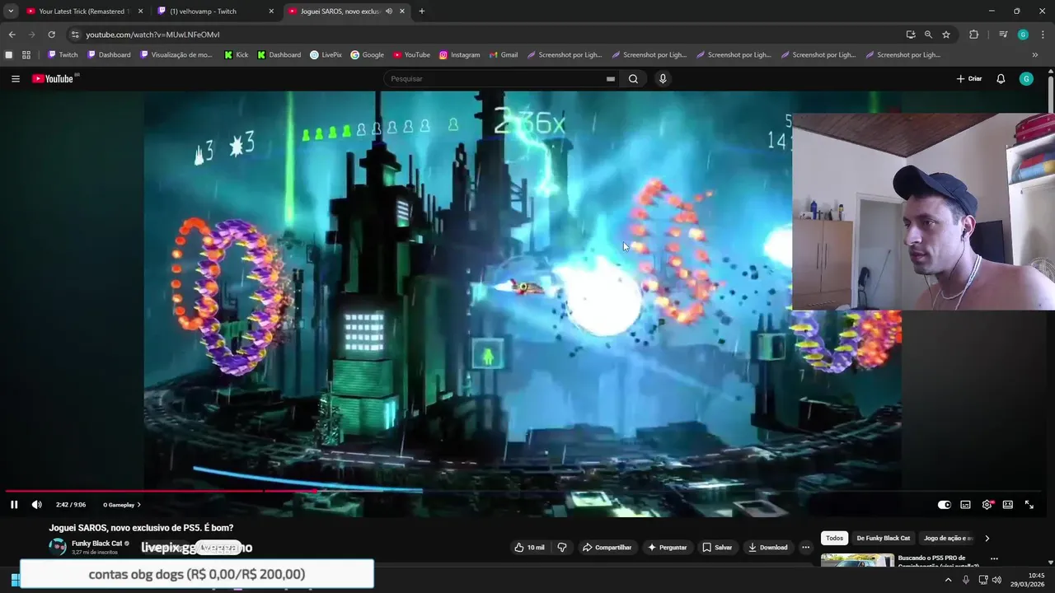
Task: Open a new browser tab
Action: click(x=422, y=12)
